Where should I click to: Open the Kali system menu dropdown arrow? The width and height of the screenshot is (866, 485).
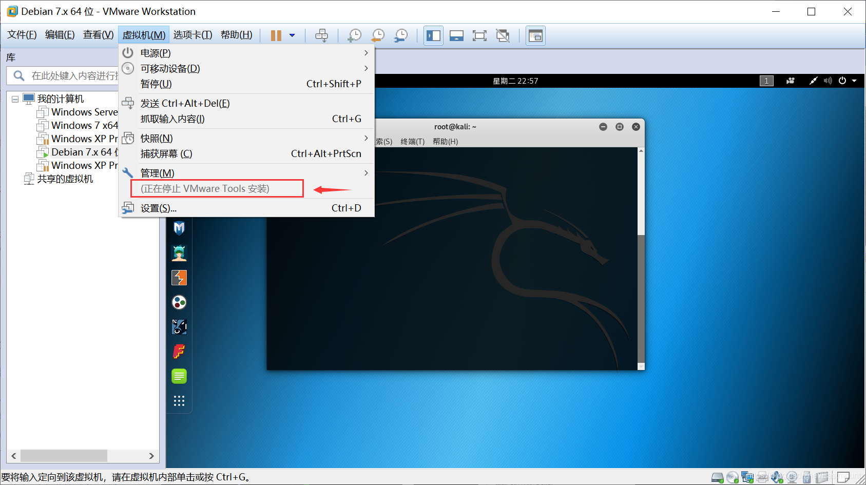tap(854, 81)
